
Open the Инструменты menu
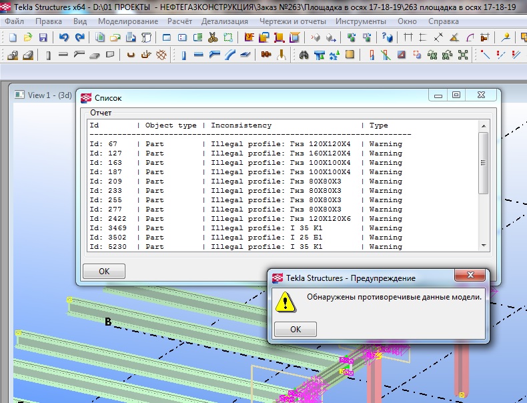click(x=362, y=21)
